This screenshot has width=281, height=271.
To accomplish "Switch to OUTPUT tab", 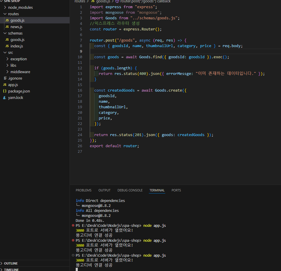I will (104, 190).
